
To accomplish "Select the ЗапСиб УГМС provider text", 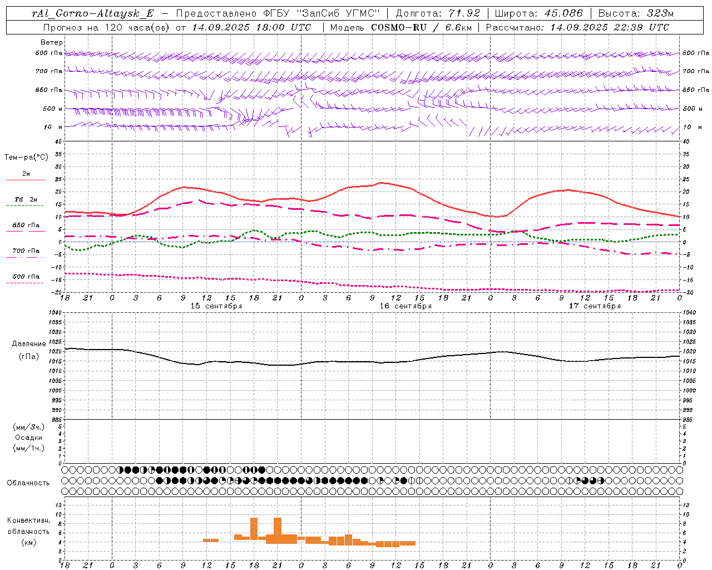I will 339,13.
